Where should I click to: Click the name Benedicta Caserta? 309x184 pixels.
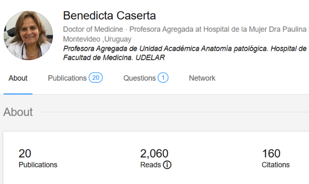(x=109, y=16)
